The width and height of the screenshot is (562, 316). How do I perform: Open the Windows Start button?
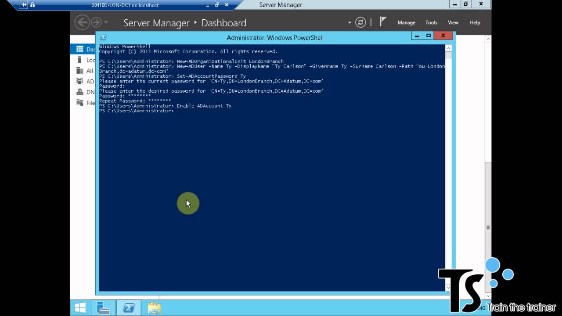[x=80, y=308]
